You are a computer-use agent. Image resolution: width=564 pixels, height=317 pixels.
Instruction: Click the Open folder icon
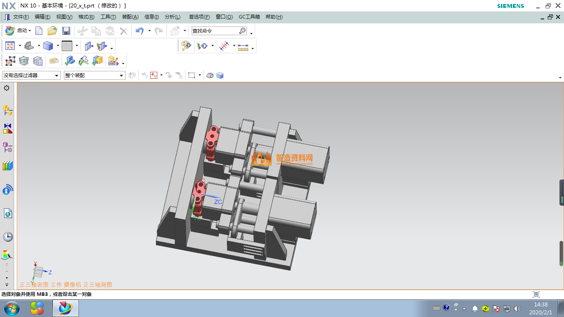tap(52, 31)
